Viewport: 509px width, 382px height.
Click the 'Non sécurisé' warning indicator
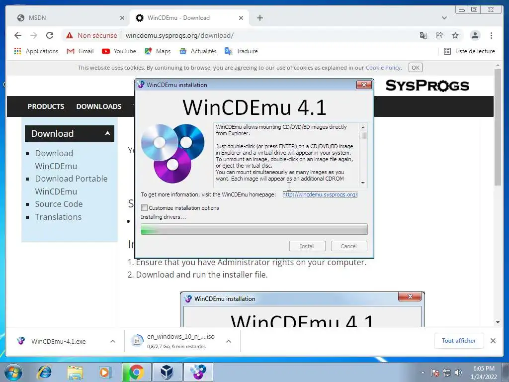click(91, 35)
